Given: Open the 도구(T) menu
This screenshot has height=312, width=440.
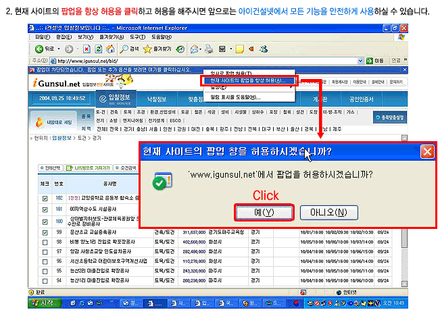Looking at the screenshot, I should tap(137, 37).
